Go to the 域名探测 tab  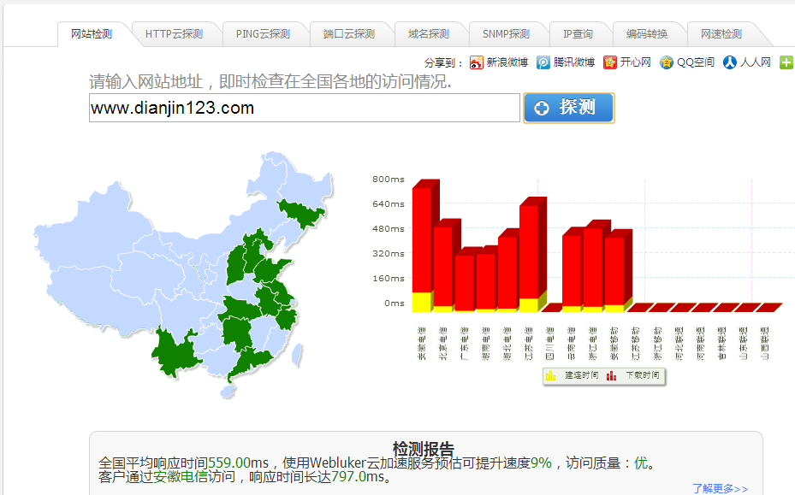pos(429,34)
